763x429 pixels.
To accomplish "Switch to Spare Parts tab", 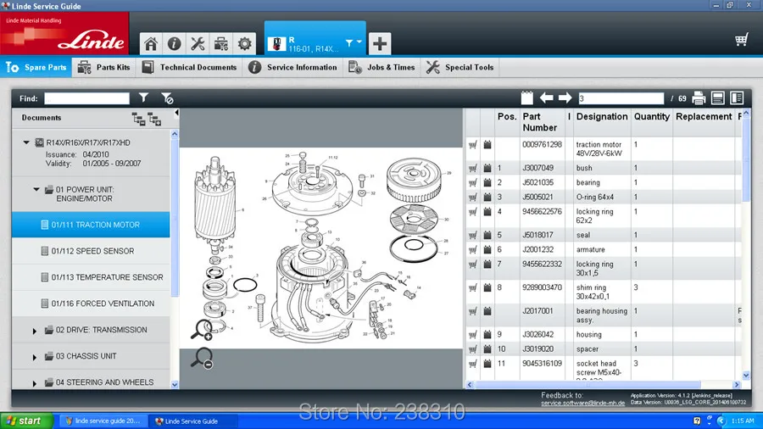I will pos(36,67).
